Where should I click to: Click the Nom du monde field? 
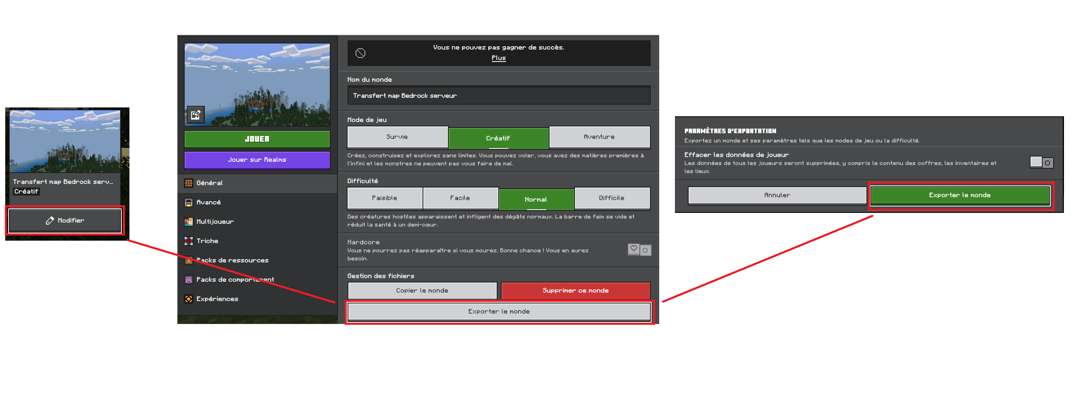[498, 95]
